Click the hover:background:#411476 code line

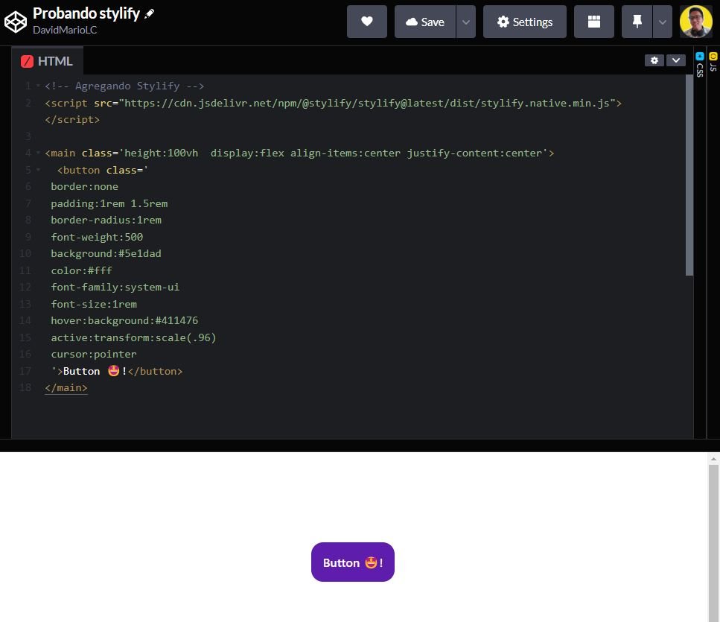click(x=124, y=320)
